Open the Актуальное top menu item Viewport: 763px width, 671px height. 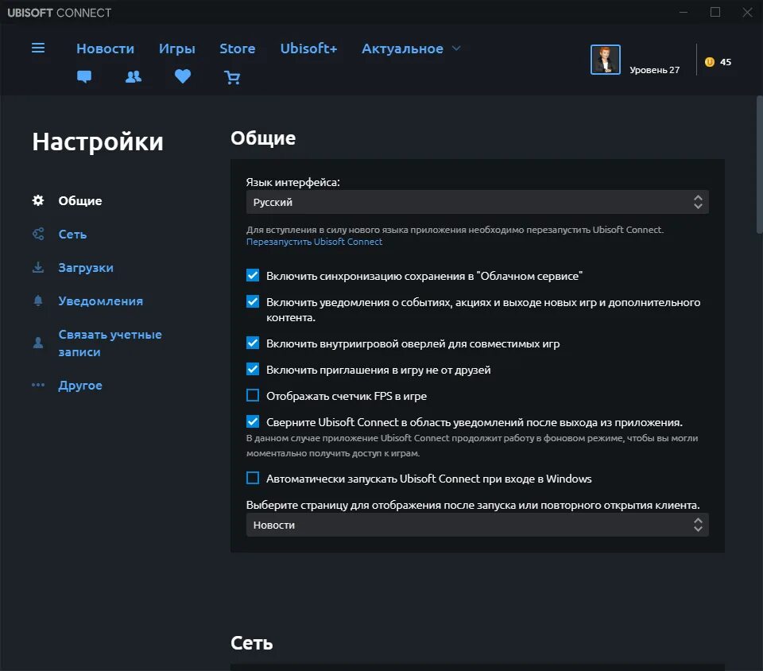click(x=402, y=48)
